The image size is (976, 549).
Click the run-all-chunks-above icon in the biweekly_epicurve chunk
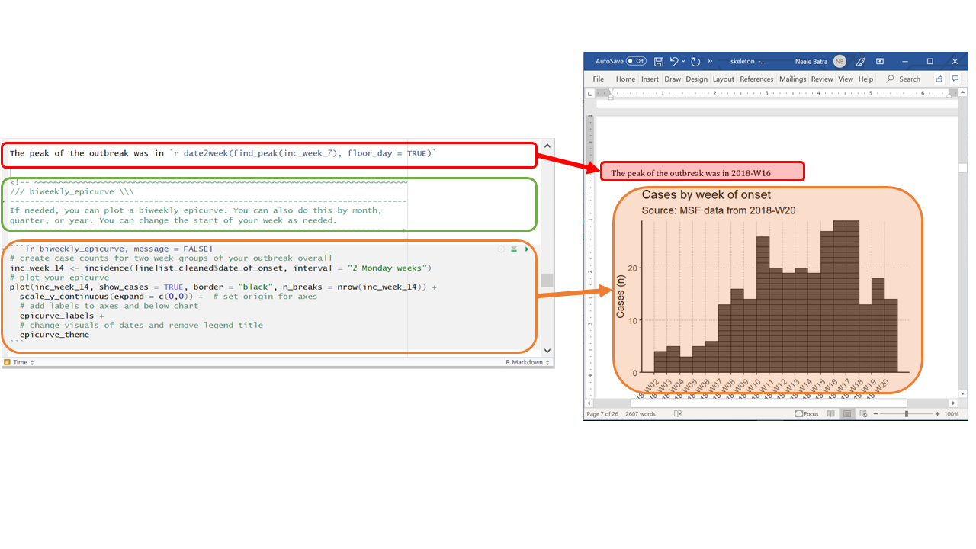(514, 249)
